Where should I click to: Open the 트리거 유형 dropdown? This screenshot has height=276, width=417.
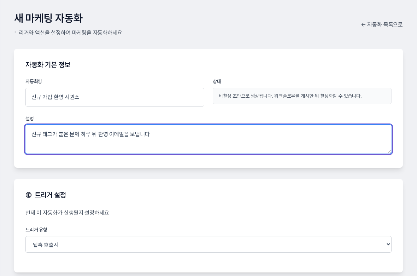pos(208,244)
